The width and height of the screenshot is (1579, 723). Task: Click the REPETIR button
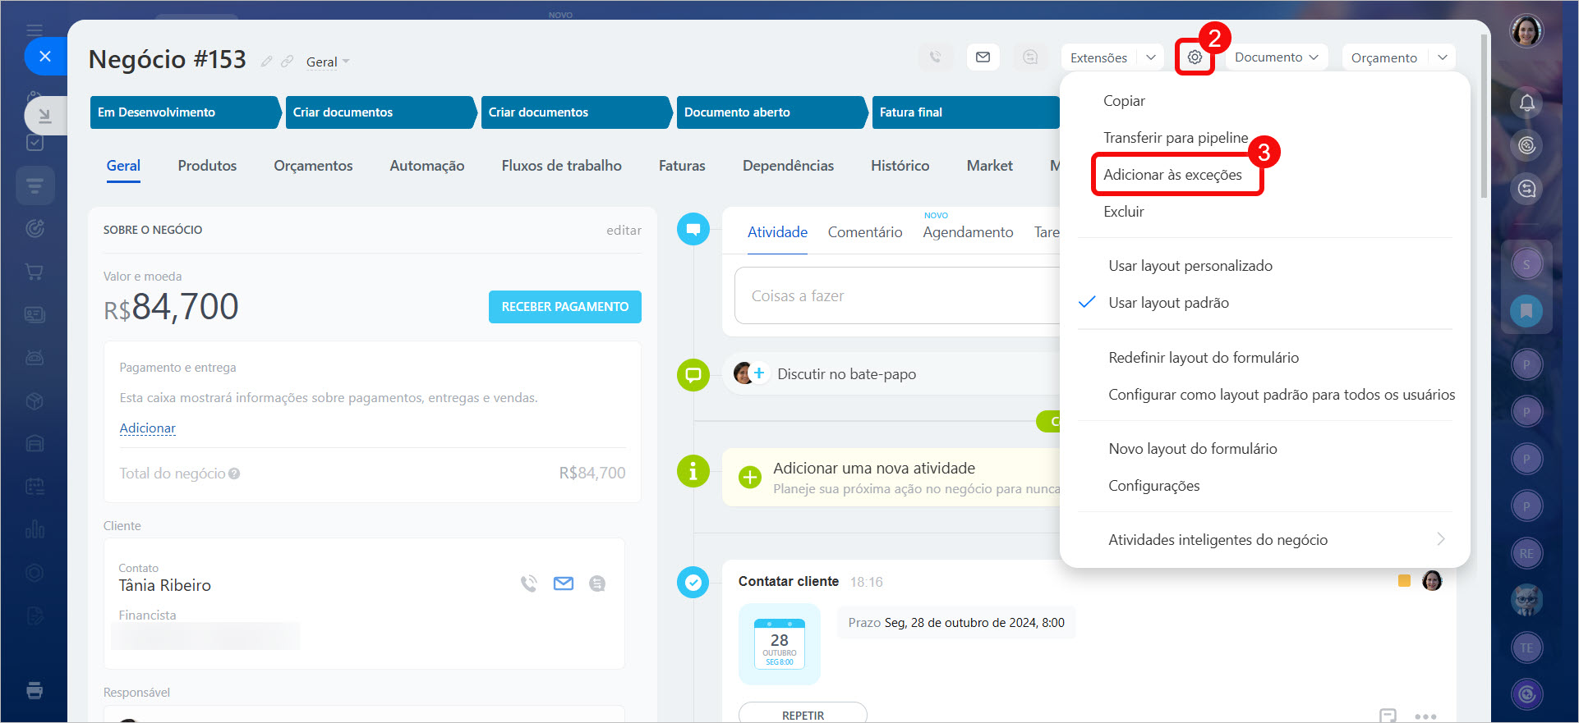803,715
